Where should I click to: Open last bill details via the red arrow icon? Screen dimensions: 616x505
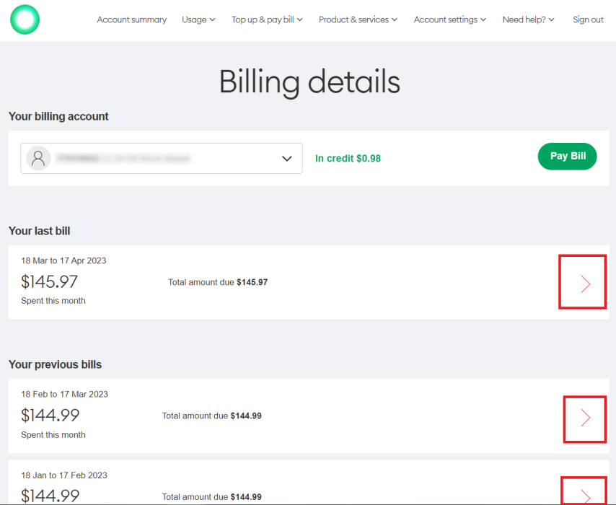point(582,281)
